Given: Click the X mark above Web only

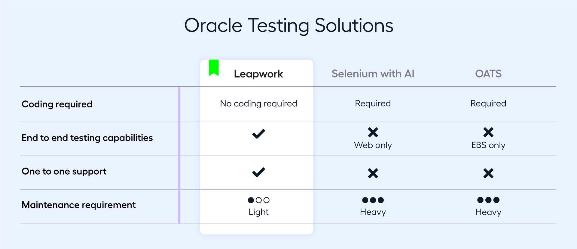Looking at the screenshot, I should tap(373, 132).
